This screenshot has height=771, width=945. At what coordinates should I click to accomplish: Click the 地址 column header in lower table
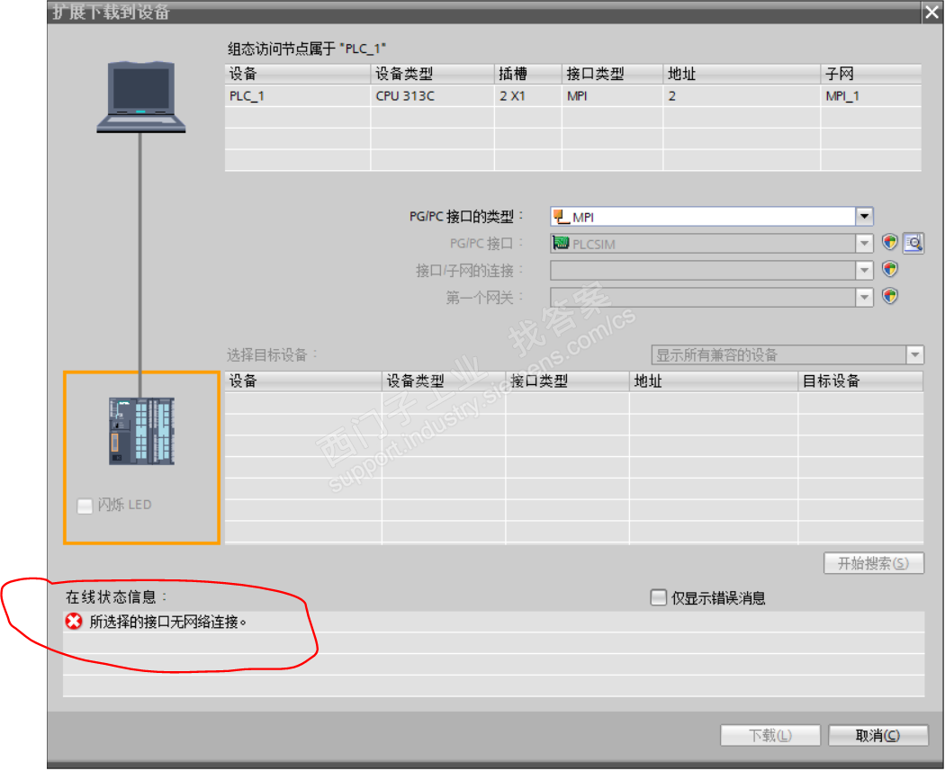pos(714,381)
